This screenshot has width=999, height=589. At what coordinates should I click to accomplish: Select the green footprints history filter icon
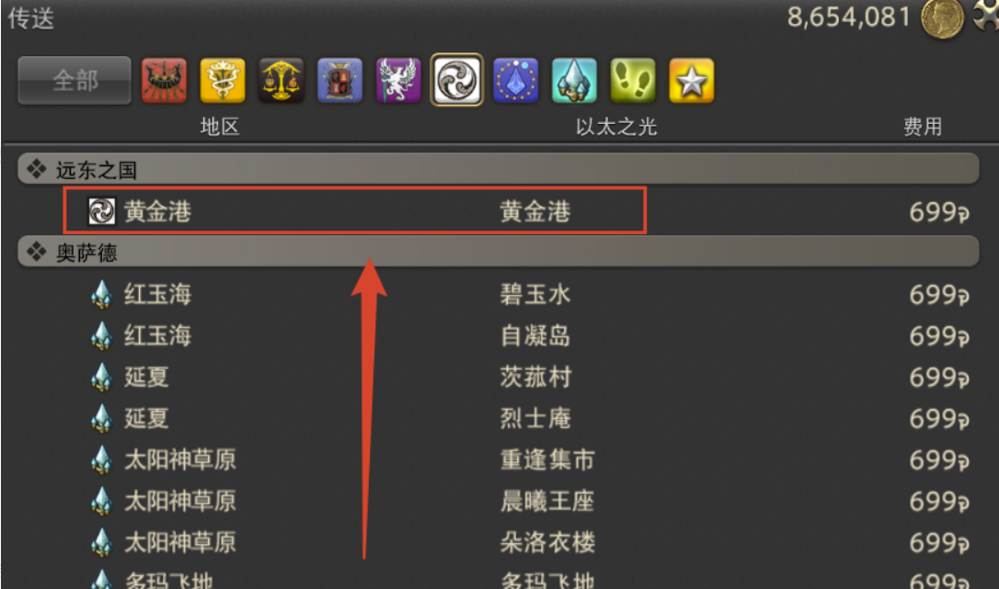[x=633, y=80]
